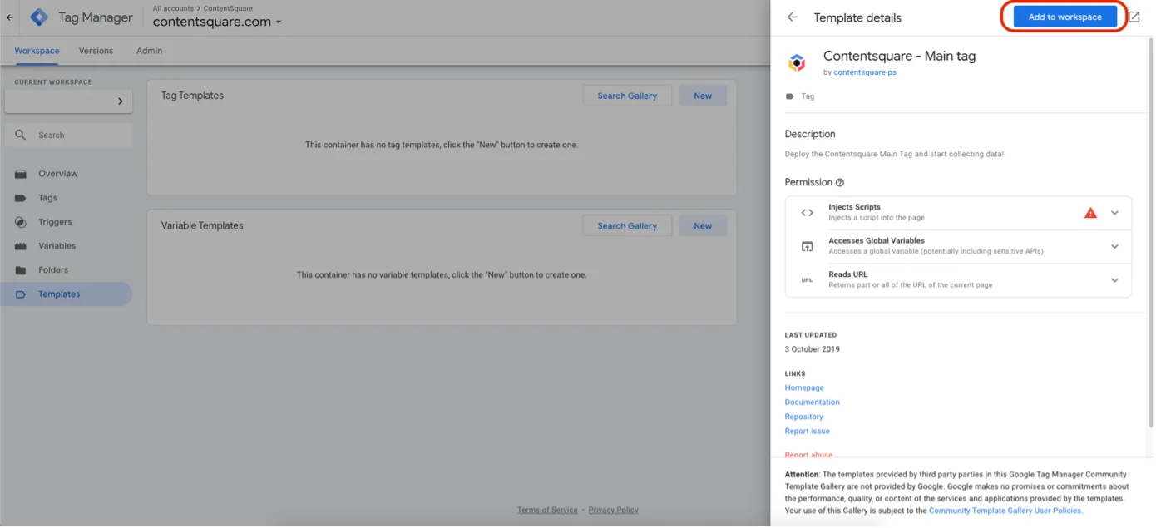Click back arrow in Template details panel
Screen dimensions: 1156x528
[792, 17]
